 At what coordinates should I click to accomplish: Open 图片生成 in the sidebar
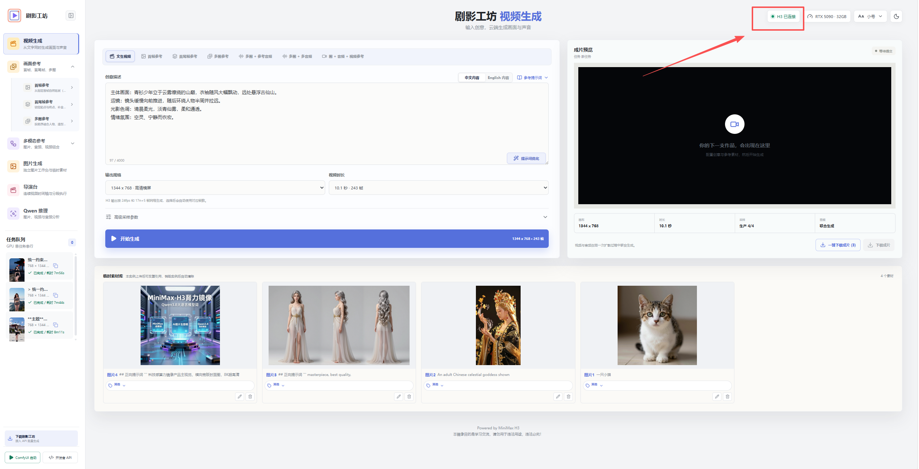pyautogui.click(x=41, y=166)
